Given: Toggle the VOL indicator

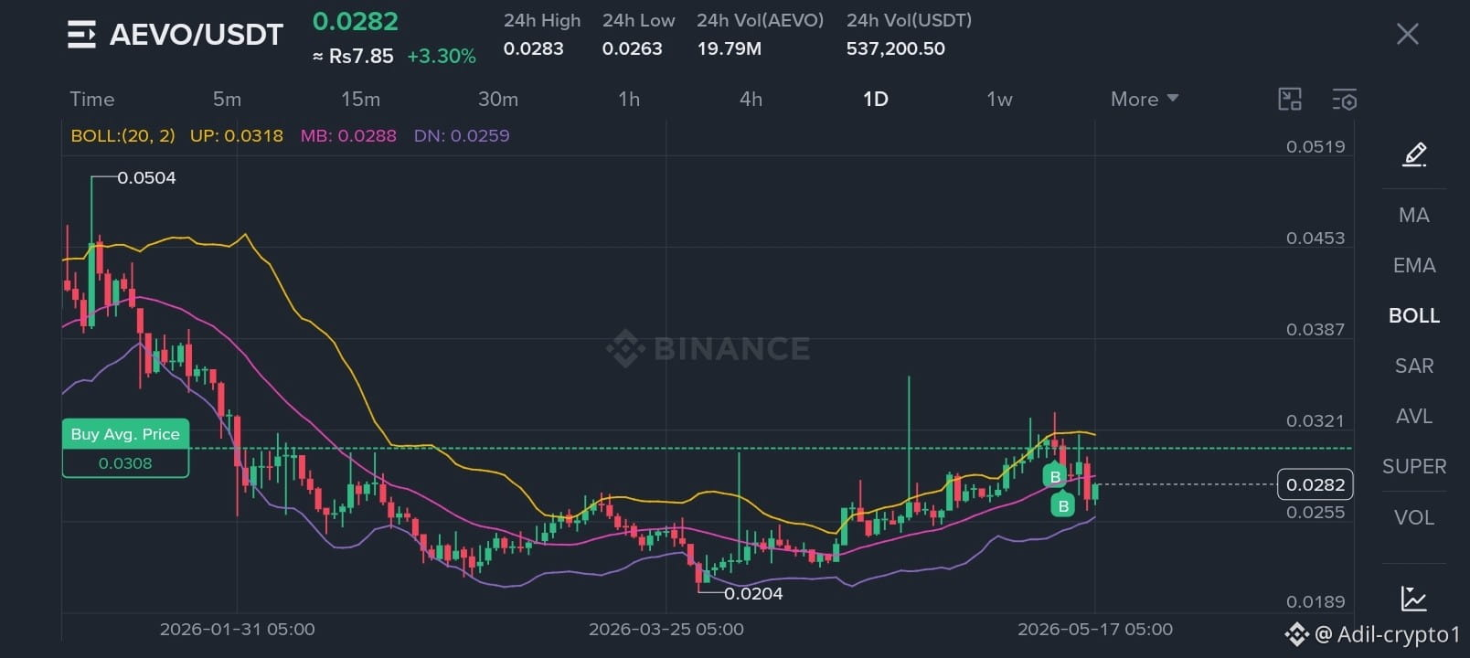Looking at the screenshot, I should [x=1413, y=517].
